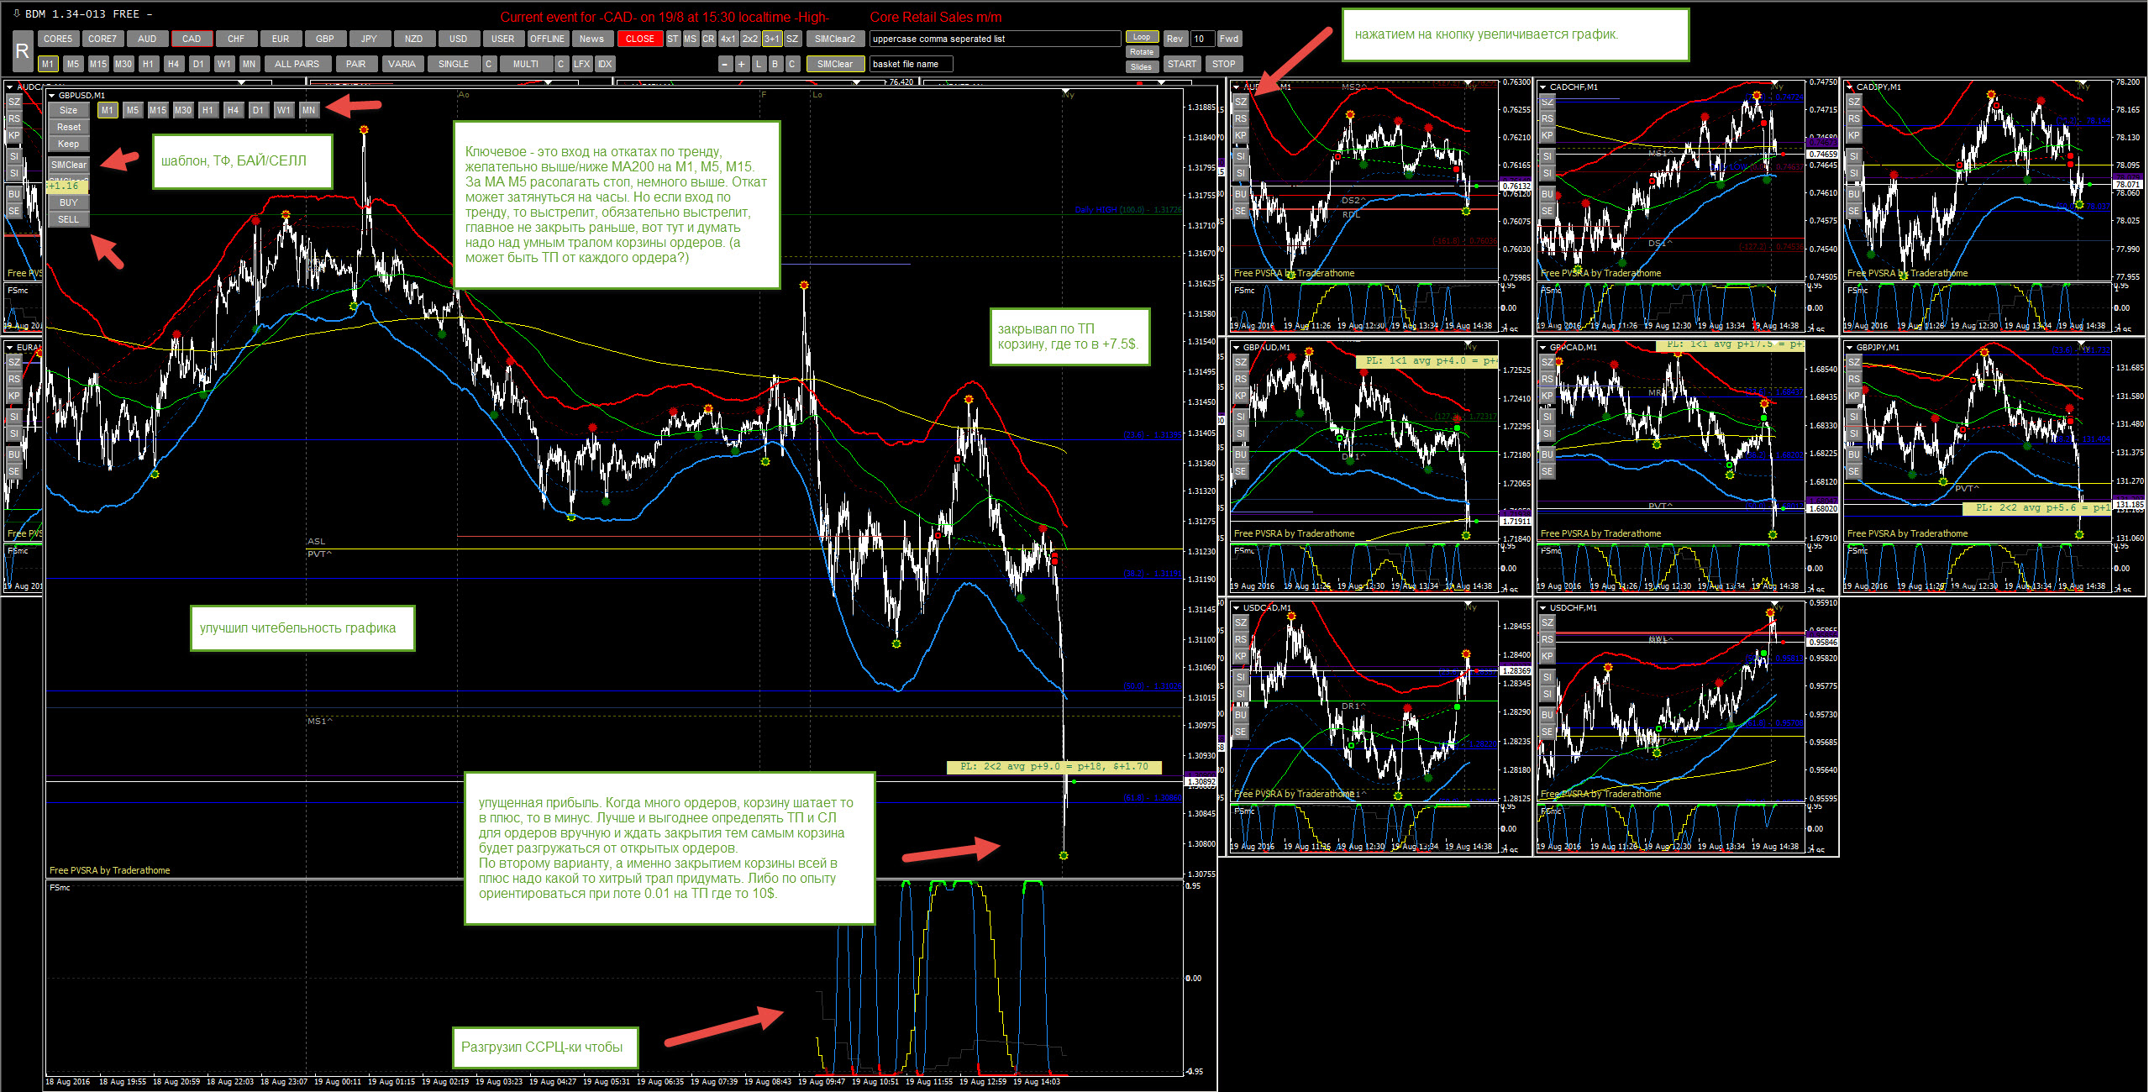
Task: Click the CR layout button
Action: click(x=709, y=39)
